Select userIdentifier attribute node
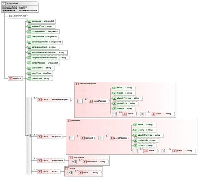Viewport: 199px width, 181px height. (x=41, y=68)
